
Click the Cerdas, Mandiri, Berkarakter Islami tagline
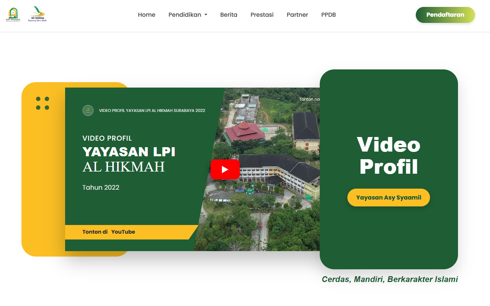390,279
